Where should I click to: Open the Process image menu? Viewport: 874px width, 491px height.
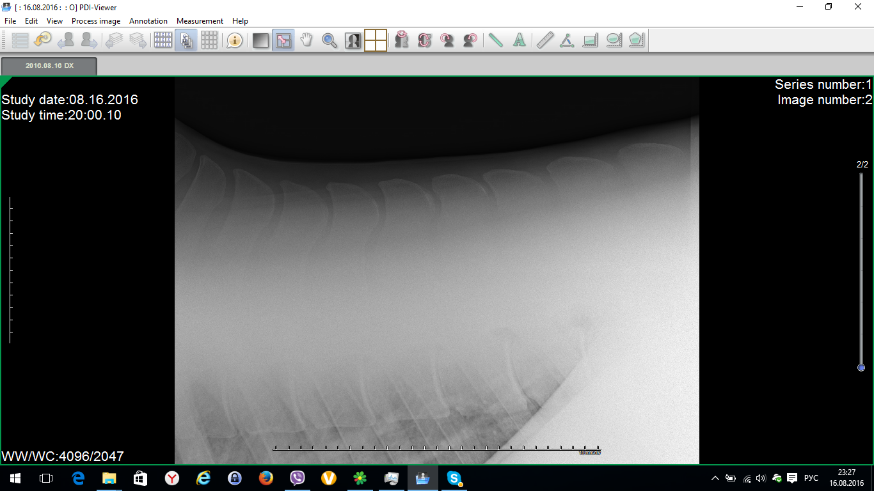(96, 21)
